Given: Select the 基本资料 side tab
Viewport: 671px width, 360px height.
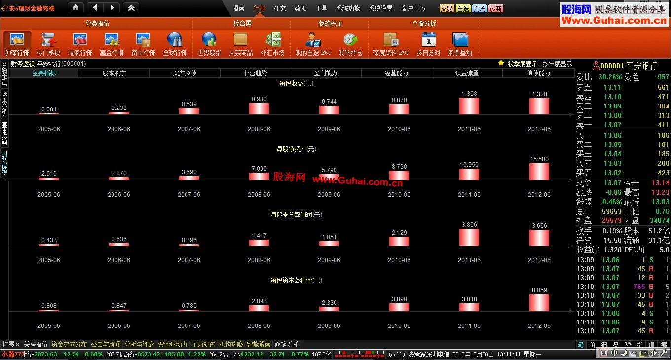Looking at the screenshot, I should [x=4, y=133].
